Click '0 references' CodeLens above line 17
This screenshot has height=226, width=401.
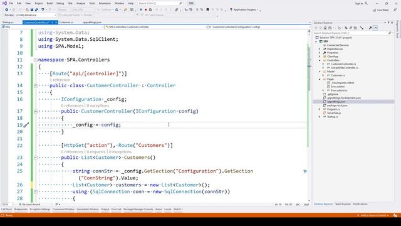coord(72,105)
